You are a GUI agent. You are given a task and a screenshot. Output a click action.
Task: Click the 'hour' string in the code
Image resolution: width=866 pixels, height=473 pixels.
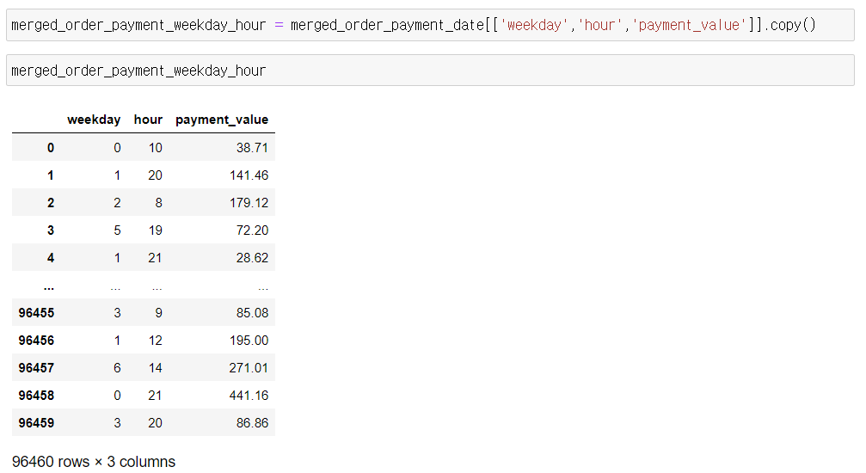coord(599,25)
